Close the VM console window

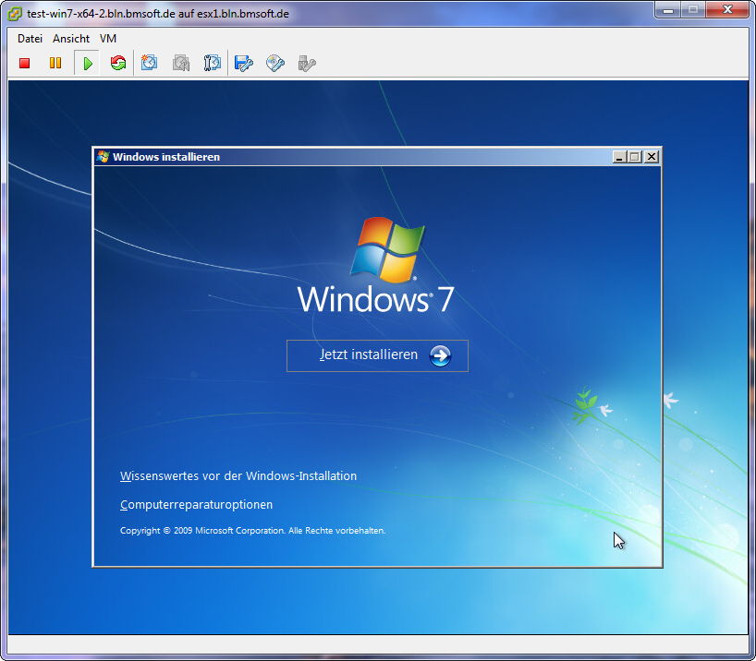pyautogui.click(x=727, y=9)
